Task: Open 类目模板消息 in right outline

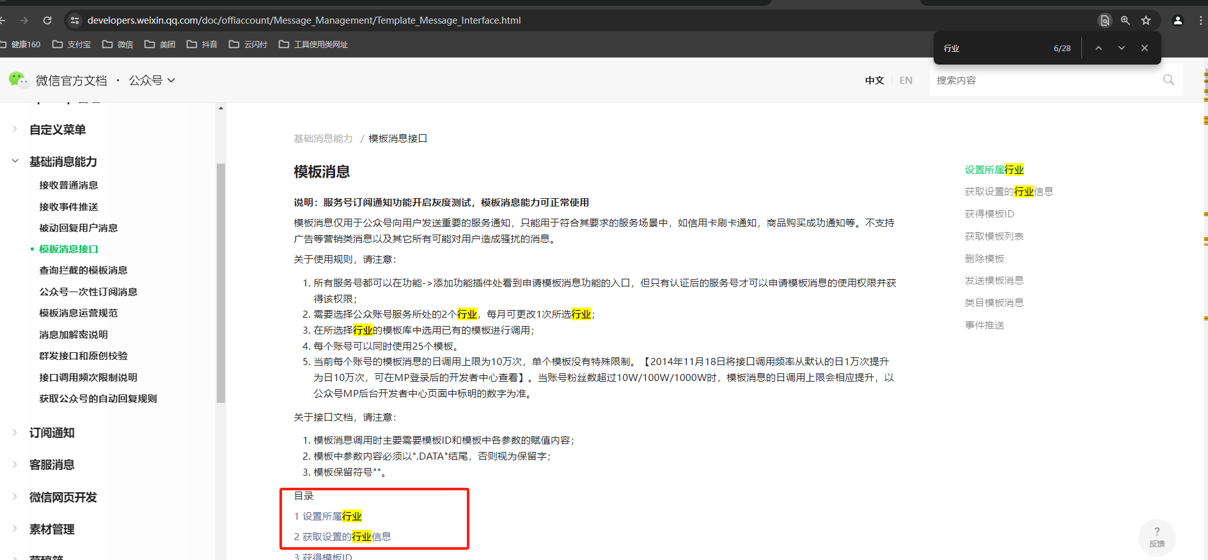Action: coord(994,303)
